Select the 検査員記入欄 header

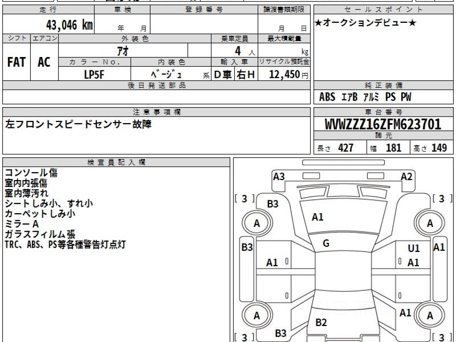116,162
